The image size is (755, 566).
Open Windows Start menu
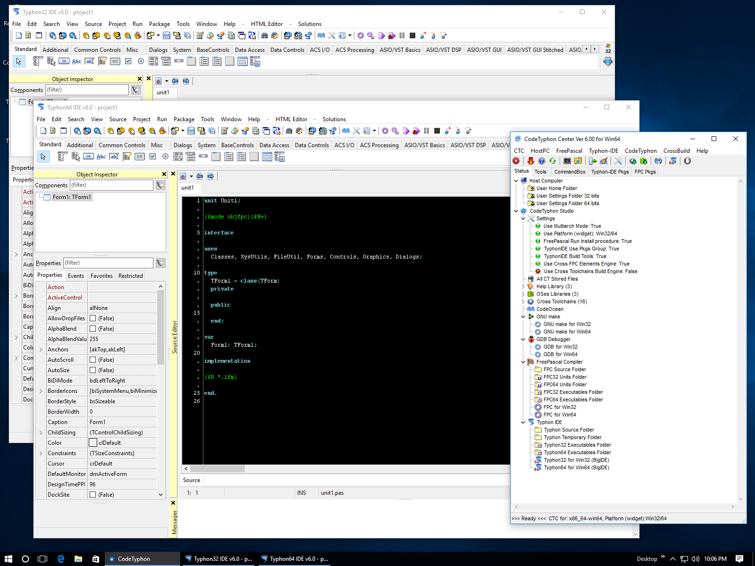8,559
